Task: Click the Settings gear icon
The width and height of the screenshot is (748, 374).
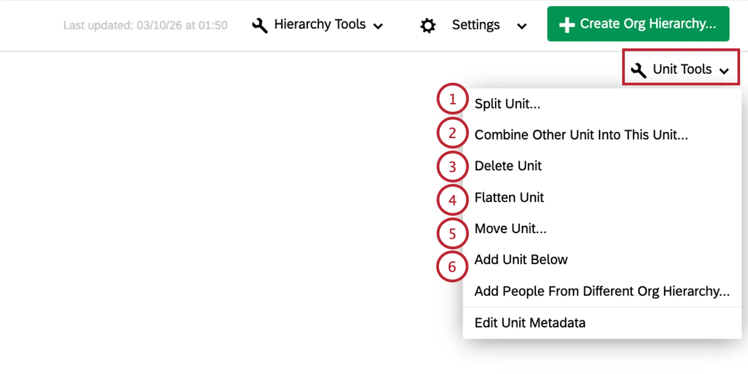Action: tap(428, 26)
